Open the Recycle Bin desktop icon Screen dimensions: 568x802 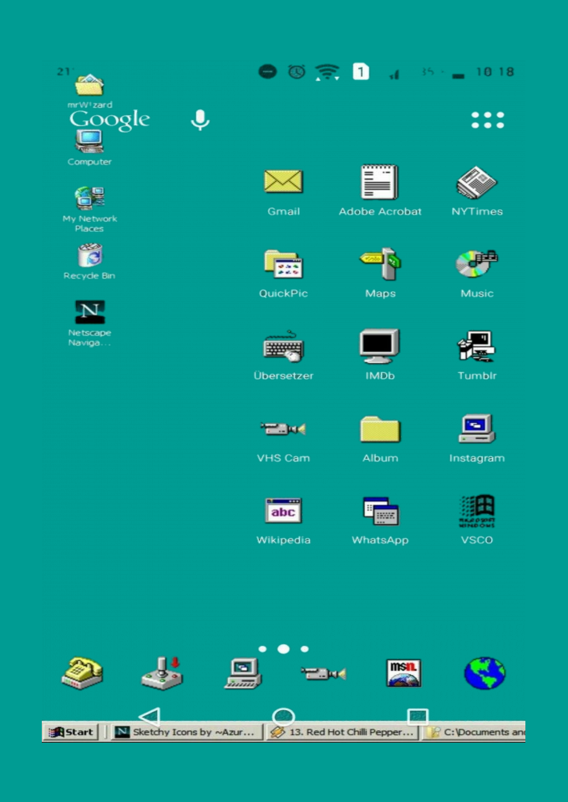click(x=89, y=256)
